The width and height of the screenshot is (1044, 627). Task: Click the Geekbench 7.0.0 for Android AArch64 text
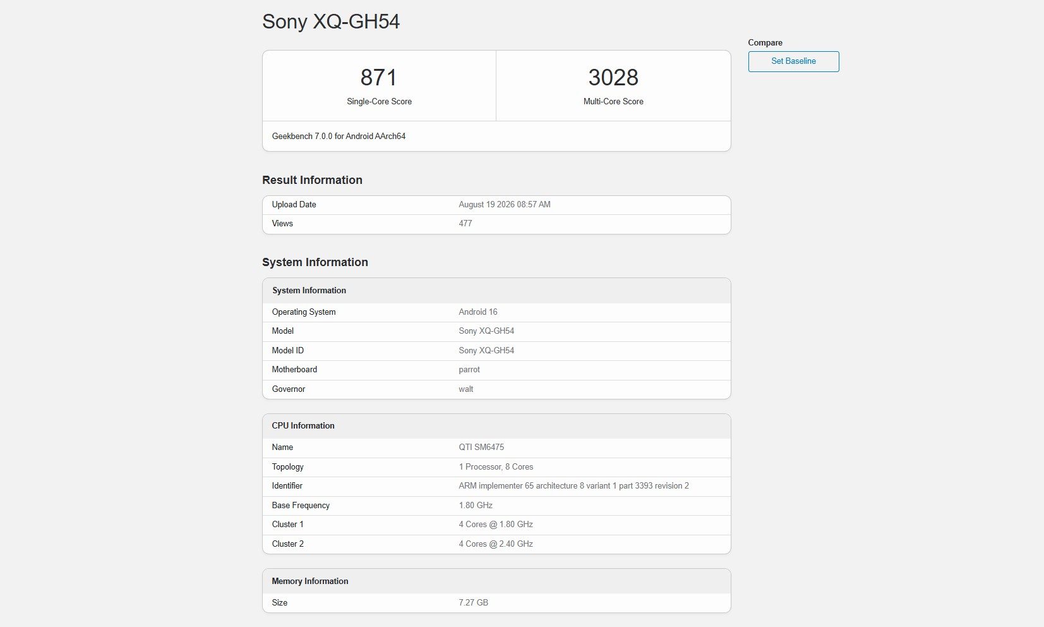pos(339,136)
